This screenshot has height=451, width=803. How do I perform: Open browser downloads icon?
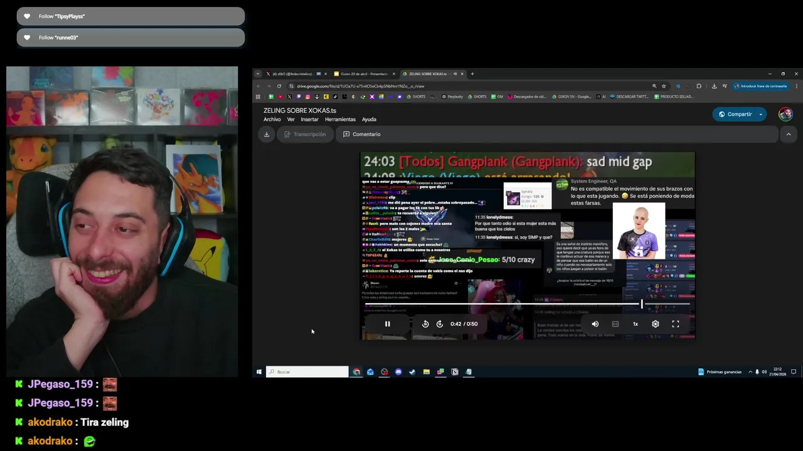[714, 86]
